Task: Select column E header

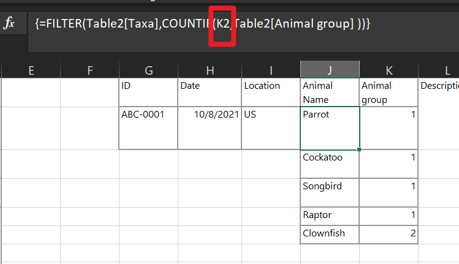Action: [x=31, y=70]
